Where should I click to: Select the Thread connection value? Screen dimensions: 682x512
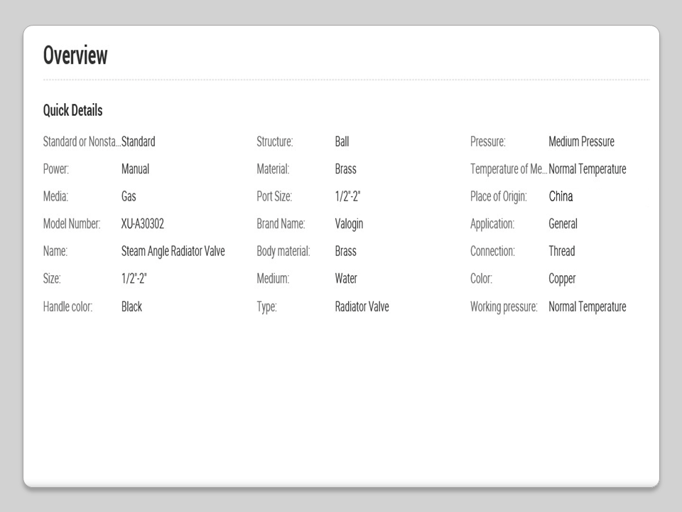pos(561,251)
